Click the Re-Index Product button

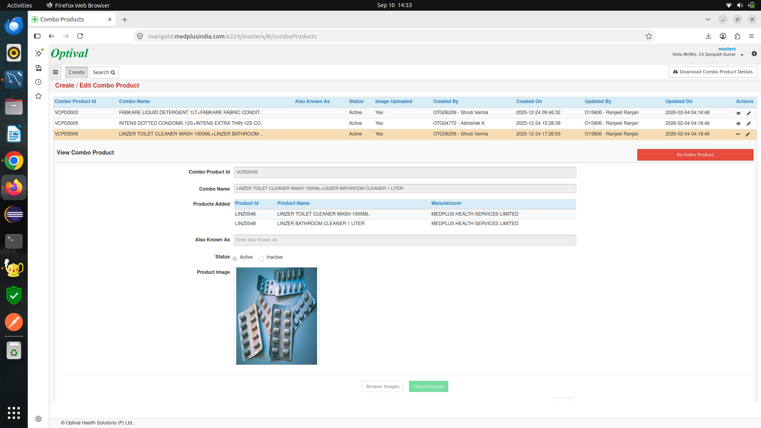[695, 155]
